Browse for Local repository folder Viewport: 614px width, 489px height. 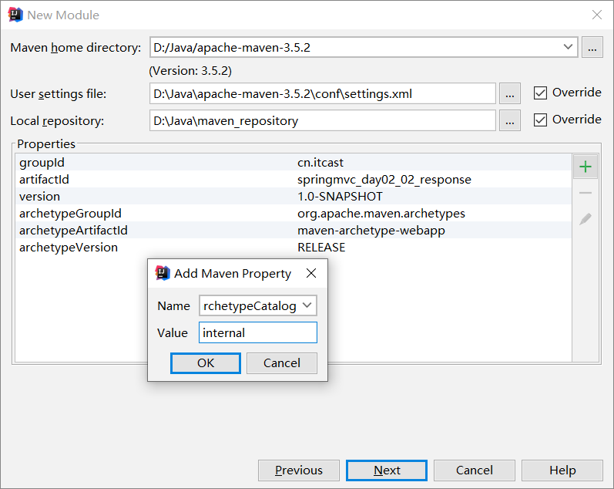point(509,121)
